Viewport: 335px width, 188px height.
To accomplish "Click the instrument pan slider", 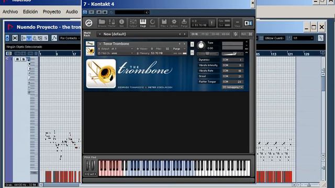I will coord(207,54).
